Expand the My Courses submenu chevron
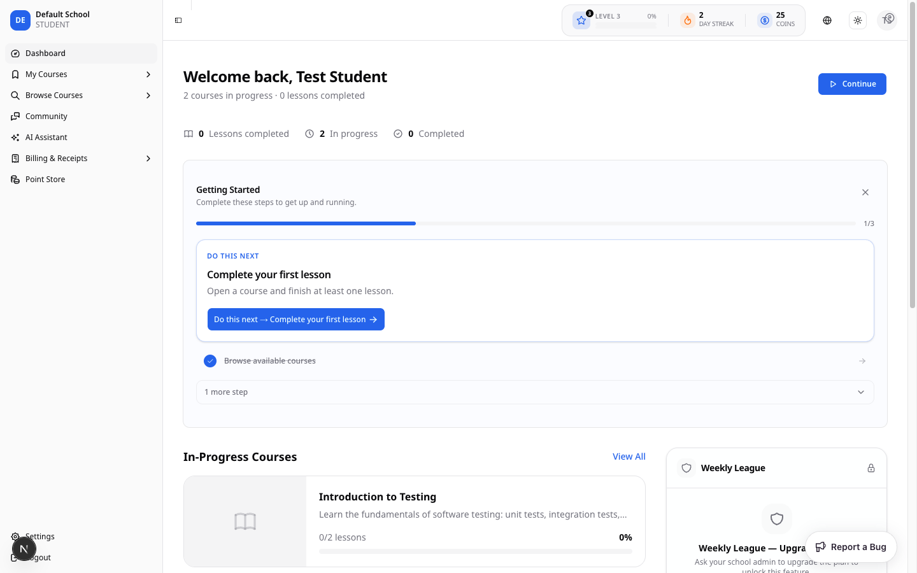Screen dimensions: 917x573 tap(148, 74)
